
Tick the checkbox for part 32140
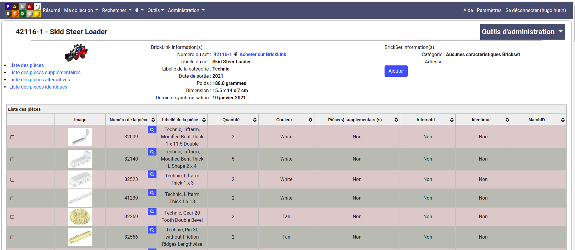point(12,159)
